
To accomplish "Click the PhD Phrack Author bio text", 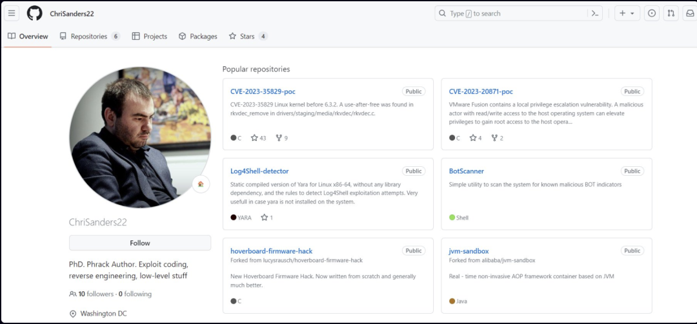I will pos(129,270).
